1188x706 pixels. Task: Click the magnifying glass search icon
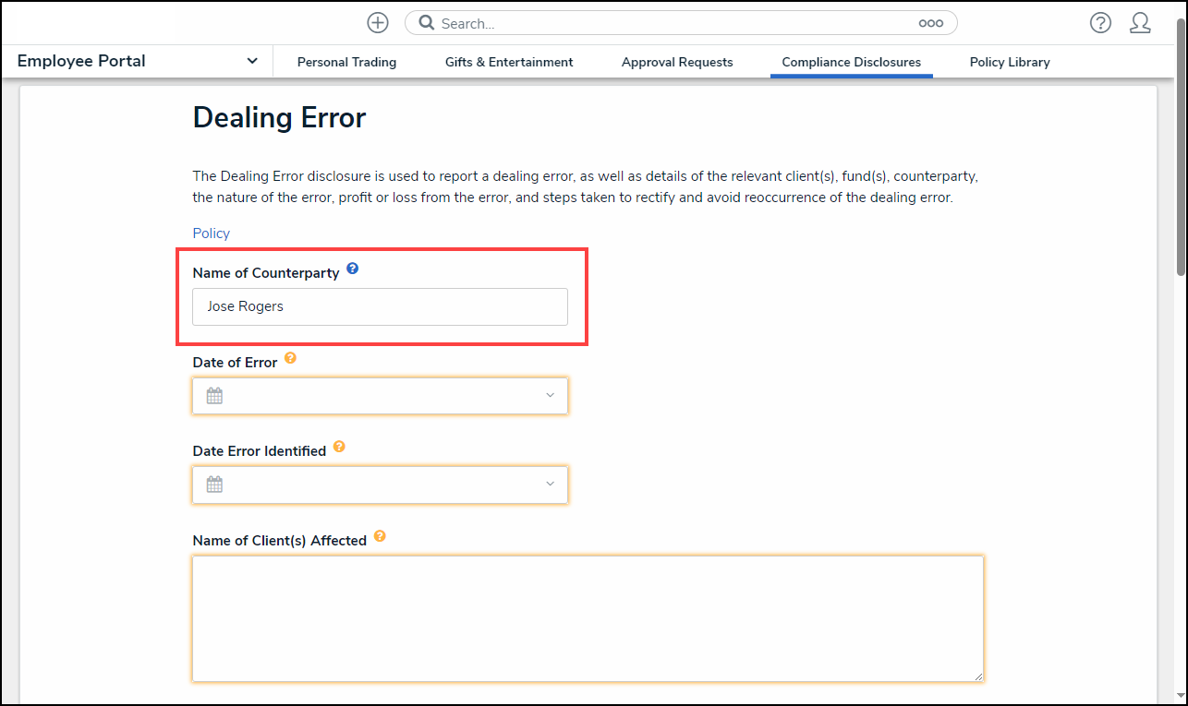coord(427,23)
